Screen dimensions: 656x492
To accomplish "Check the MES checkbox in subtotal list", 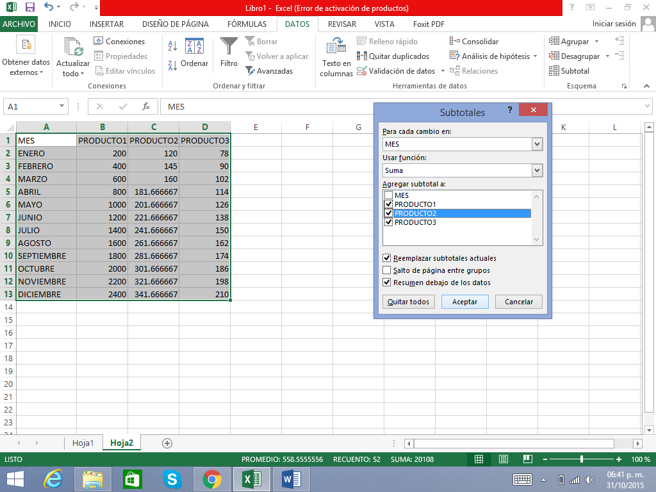I will click(388, 195).
